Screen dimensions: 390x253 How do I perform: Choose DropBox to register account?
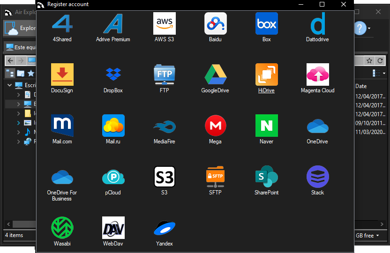click(113, 79)
